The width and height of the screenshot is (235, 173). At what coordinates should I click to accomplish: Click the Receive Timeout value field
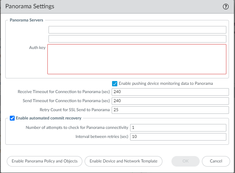pos(170,92)
